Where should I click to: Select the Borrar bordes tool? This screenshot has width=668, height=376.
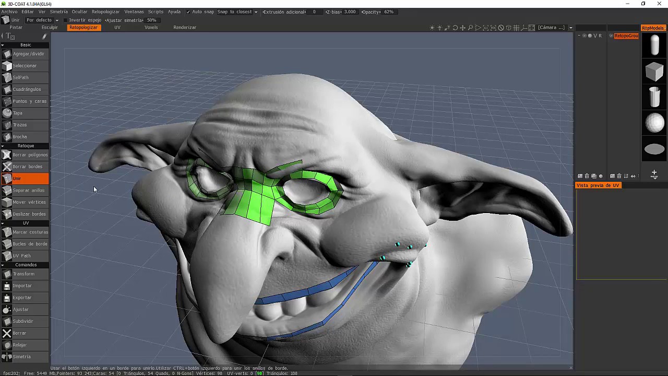[x=25, y=167]
